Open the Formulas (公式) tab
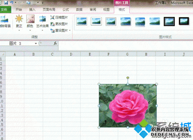This screenshot has height=140, width=193. (66, 10)
